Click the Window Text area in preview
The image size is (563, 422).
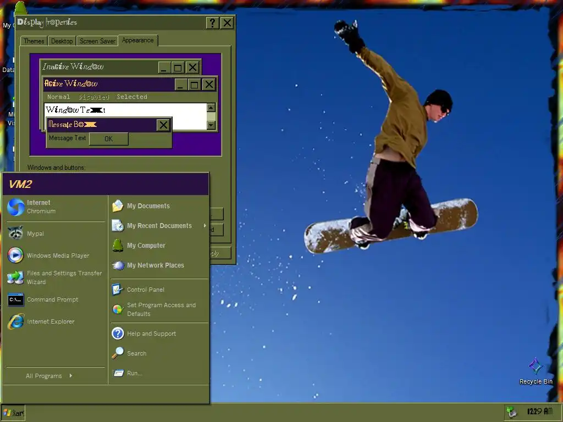tap(125, 110)
